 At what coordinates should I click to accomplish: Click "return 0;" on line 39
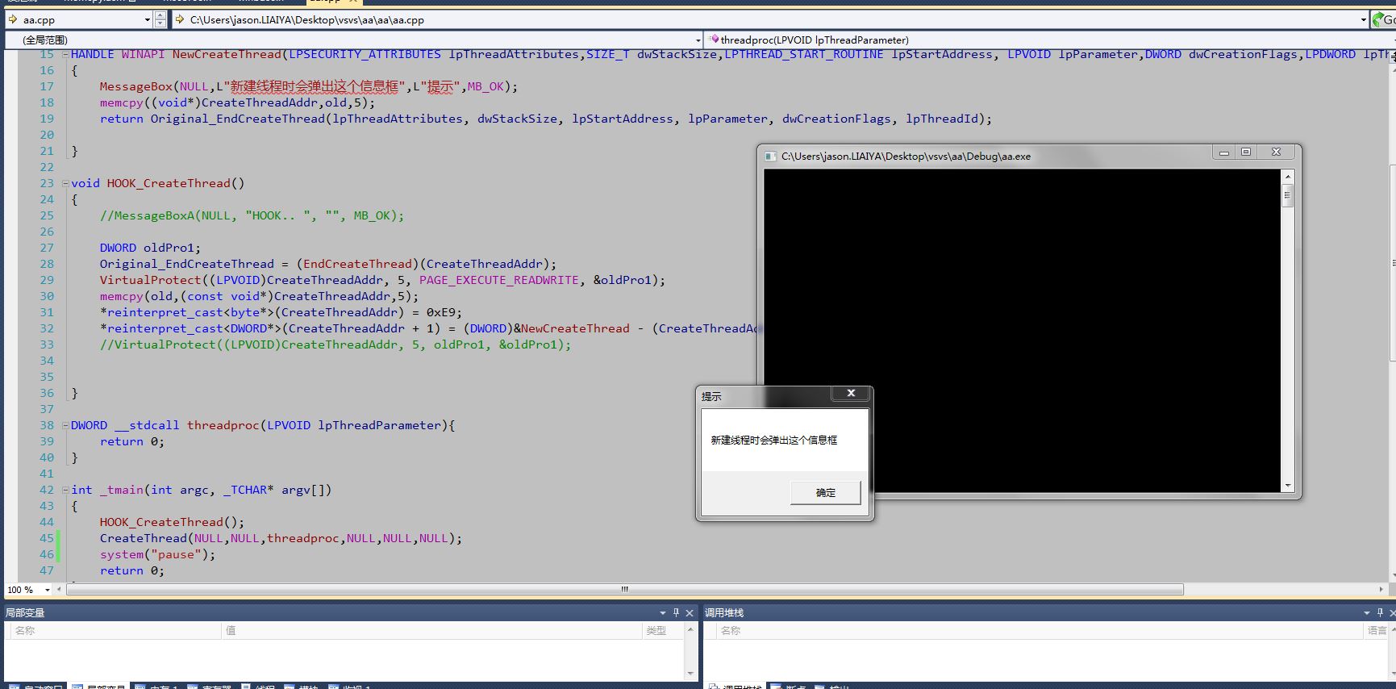pyautogui.click(x=132, y=441)
